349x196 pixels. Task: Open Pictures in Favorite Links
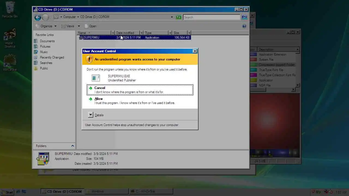point(45,47)
